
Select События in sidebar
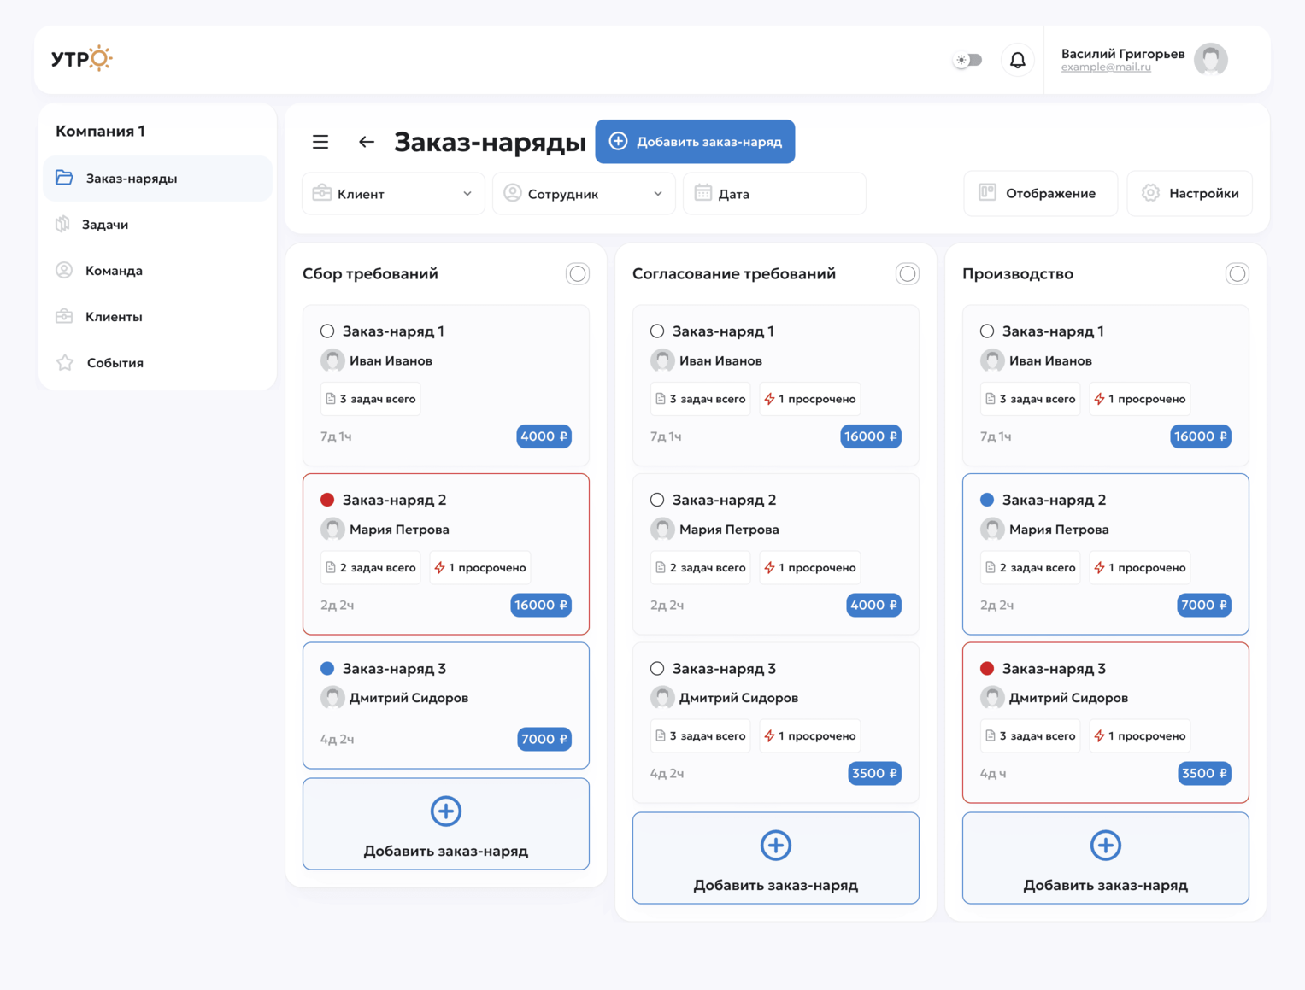point(157,363)
